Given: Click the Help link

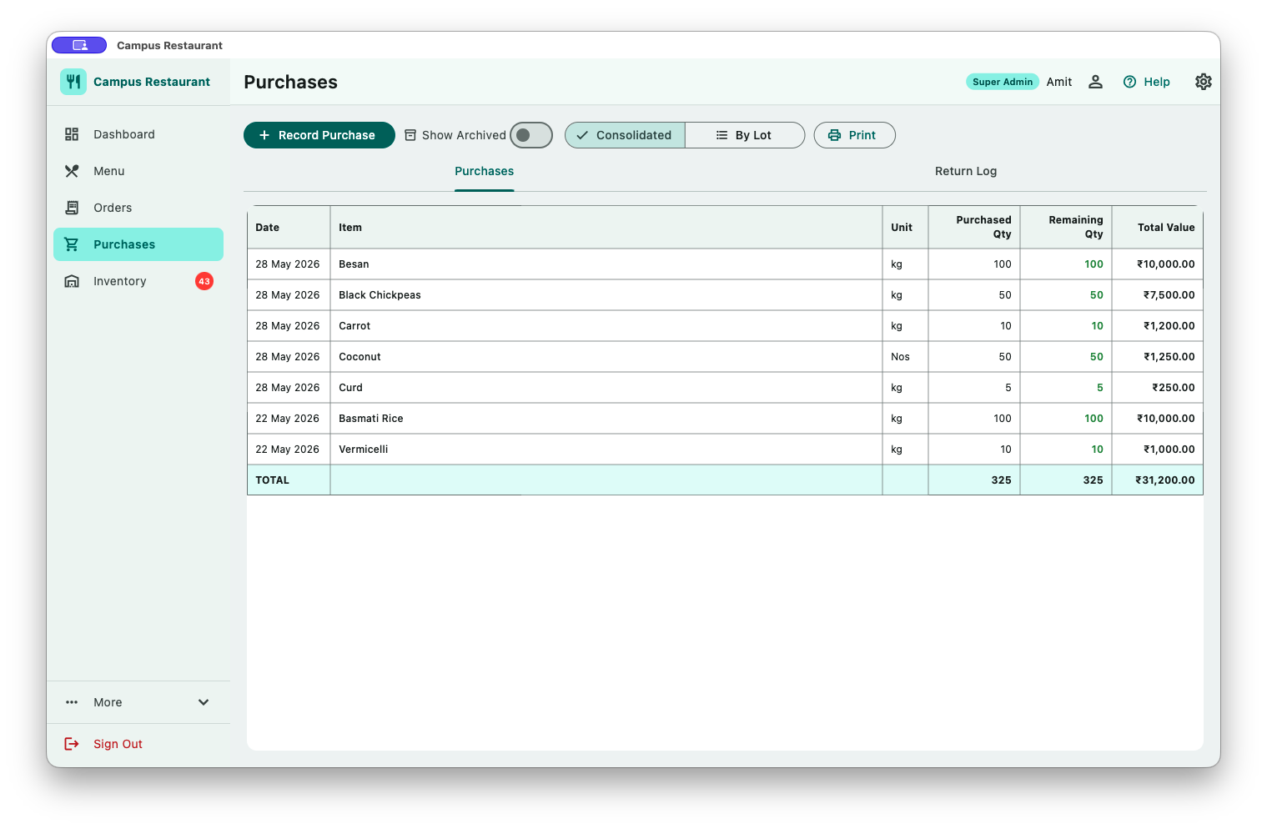Looking at the screenshot, I should pyautogui.click(x=1147, y=82).
